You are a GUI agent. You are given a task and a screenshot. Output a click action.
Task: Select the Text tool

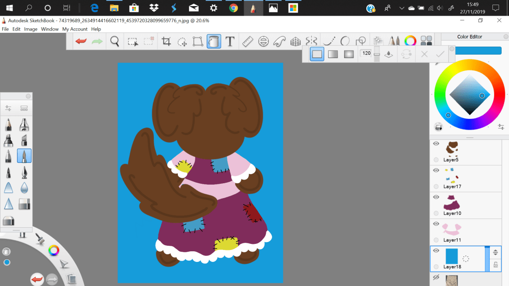click(230, 42)
